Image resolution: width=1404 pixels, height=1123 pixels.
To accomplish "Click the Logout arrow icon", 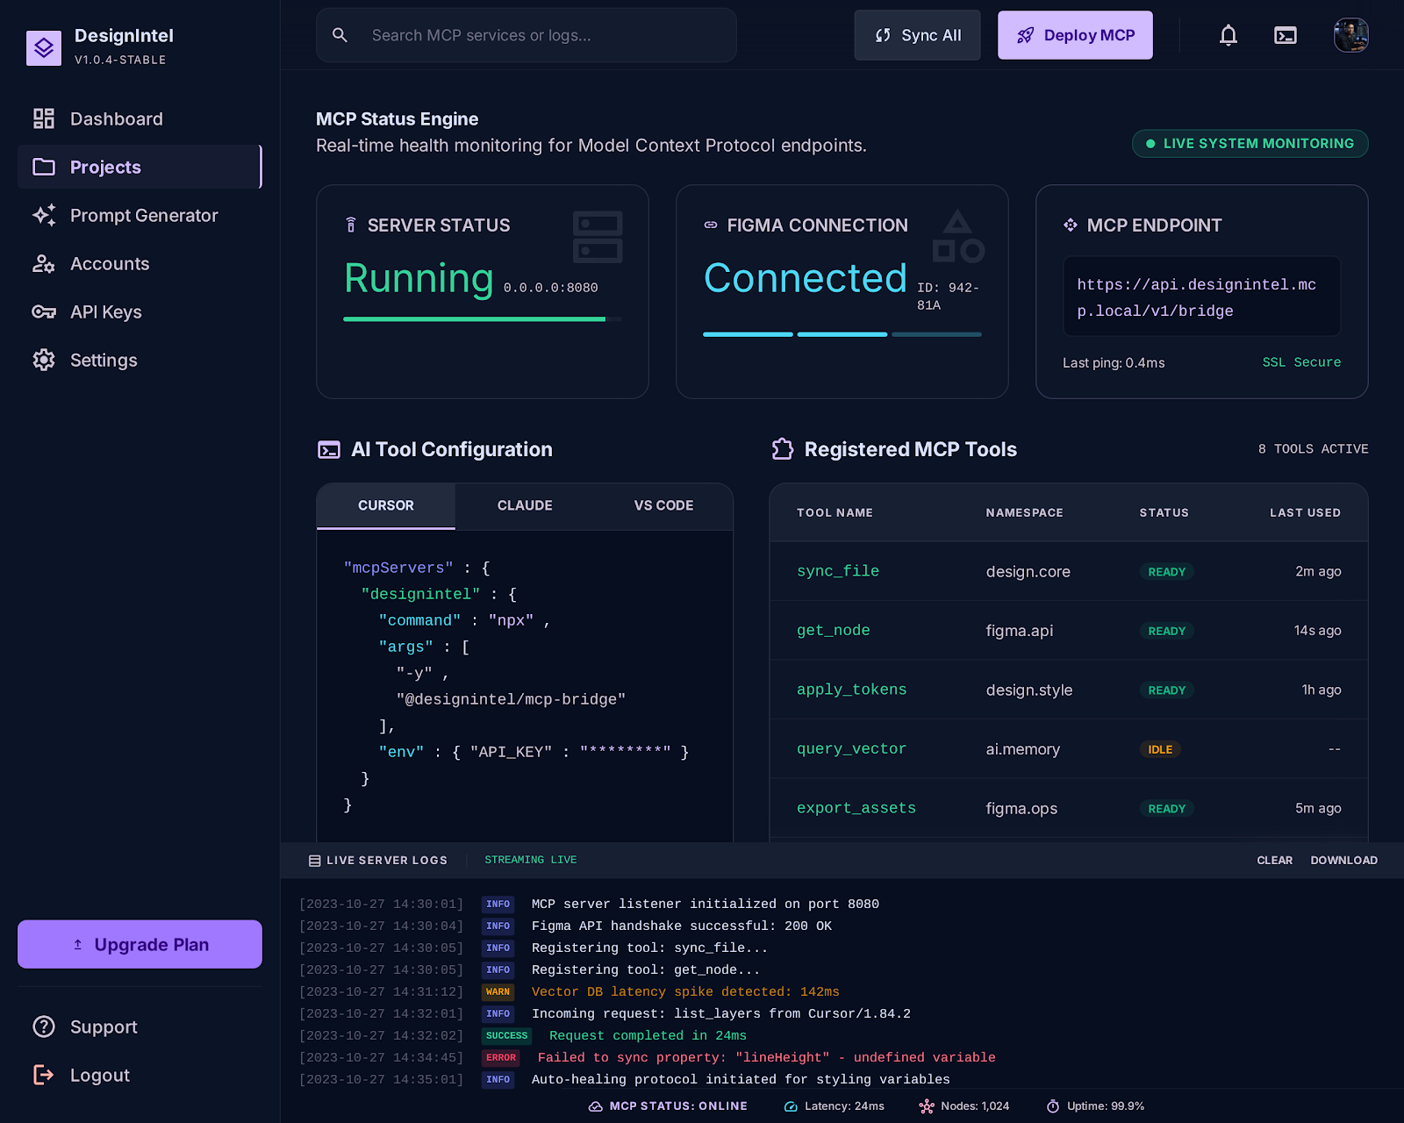I will (x=44, y=1075).
